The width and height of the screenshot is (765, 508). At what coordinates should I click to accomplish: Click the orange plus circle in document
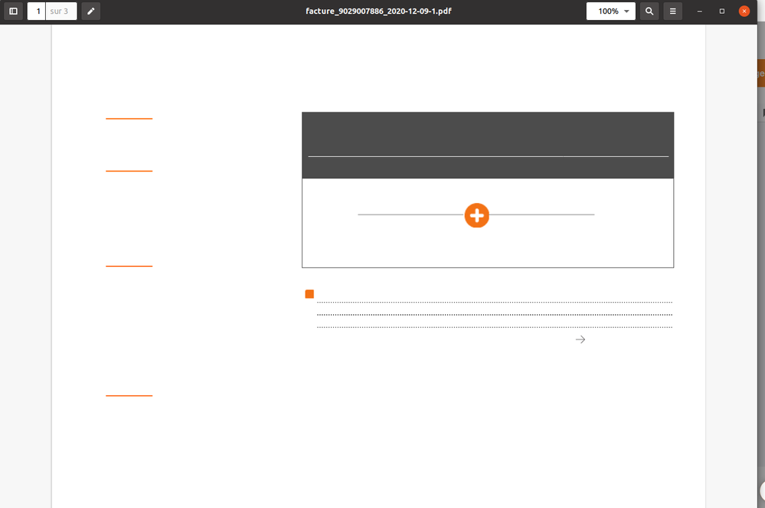[476, 215]
